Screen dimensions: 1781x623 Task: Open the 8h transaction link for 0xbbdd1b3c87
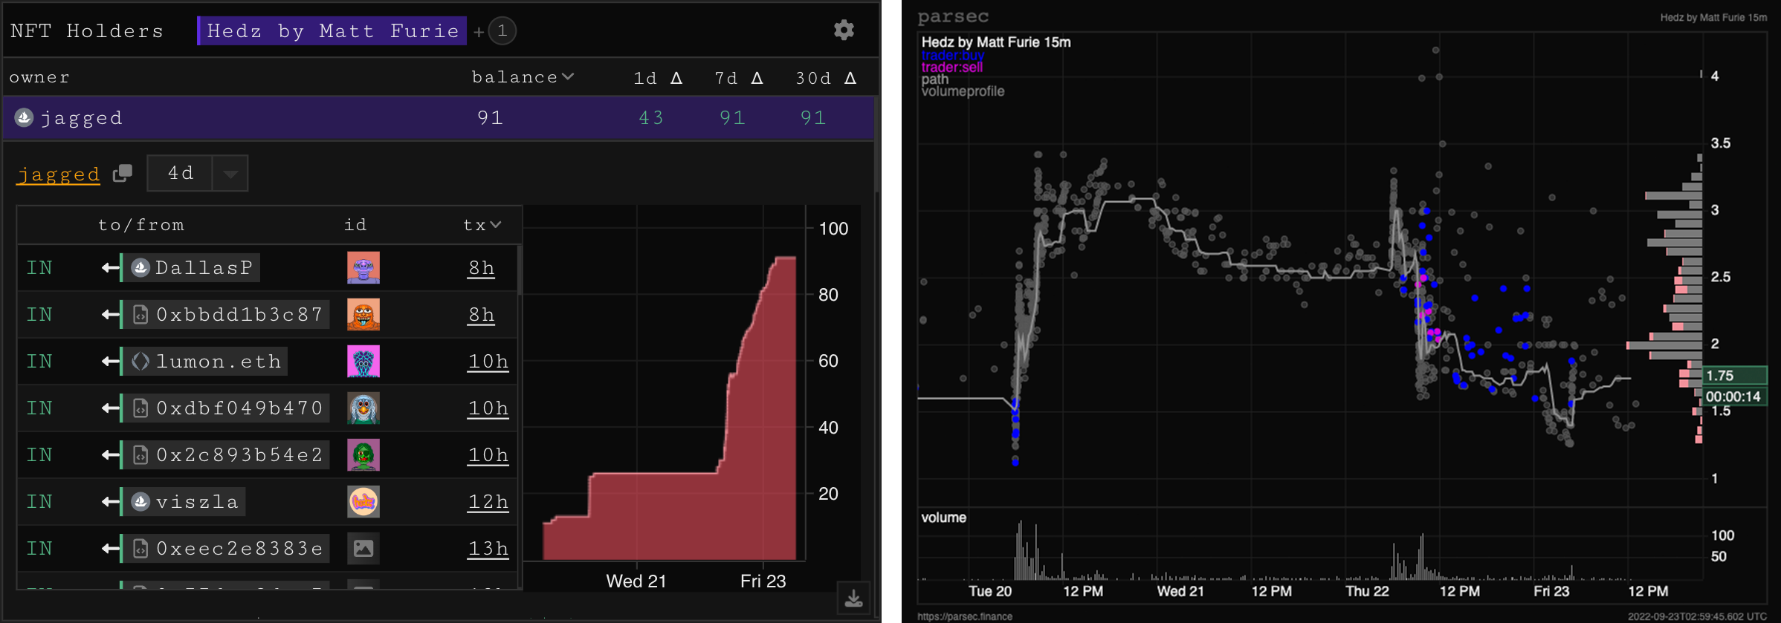[x=481, y=315]
